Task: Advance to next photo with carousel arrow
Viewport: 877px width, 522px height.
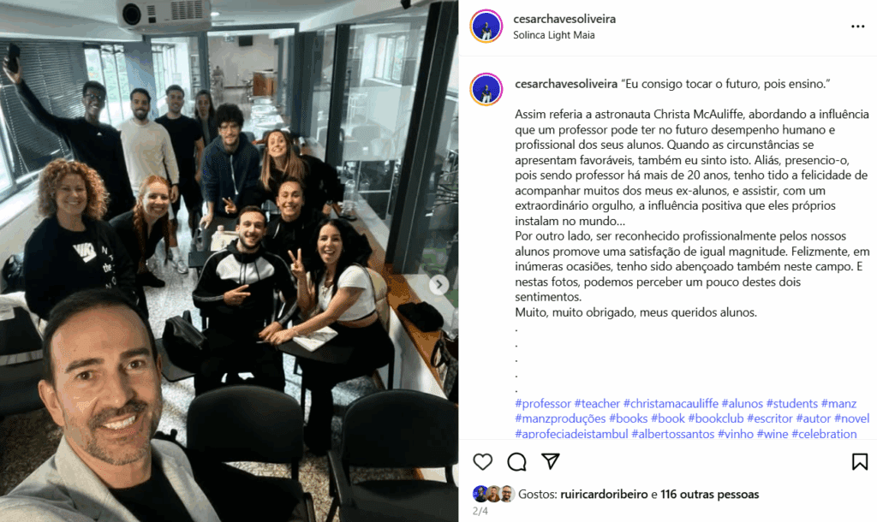Action: tap(439, 285)
